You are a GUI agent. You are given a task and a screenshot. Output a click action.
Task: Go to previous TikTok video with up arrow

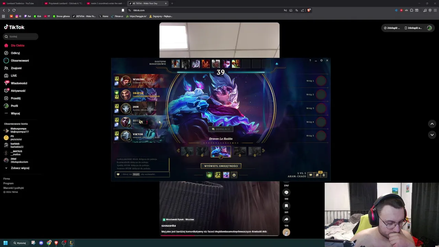click(432, 124)
